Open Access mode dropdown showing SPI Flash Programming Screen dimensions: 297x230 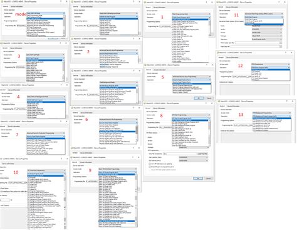point(191,115)
